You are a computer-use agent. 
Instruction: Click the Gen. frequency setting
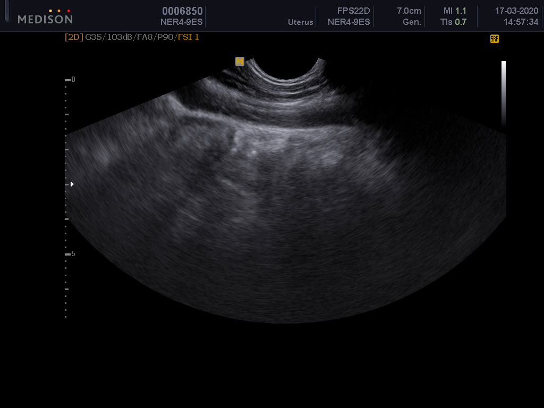point(412,22)
